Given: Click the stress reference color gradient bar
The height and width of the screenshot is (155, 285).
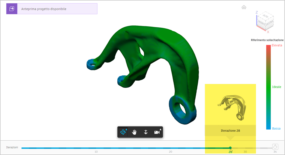Looking at the screenshot, I should [269, 87].
